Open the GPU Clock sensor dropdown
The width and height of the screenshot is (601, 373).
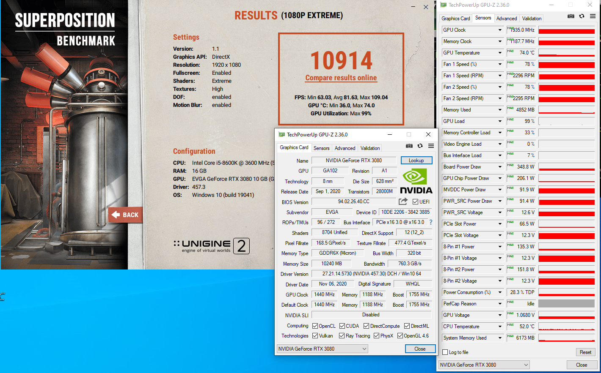click(500, 30)
